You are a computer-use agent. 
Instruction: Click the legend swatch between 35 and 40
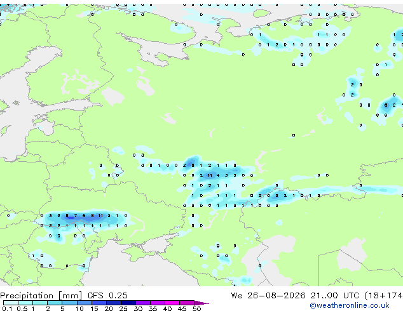click(158, 303)
